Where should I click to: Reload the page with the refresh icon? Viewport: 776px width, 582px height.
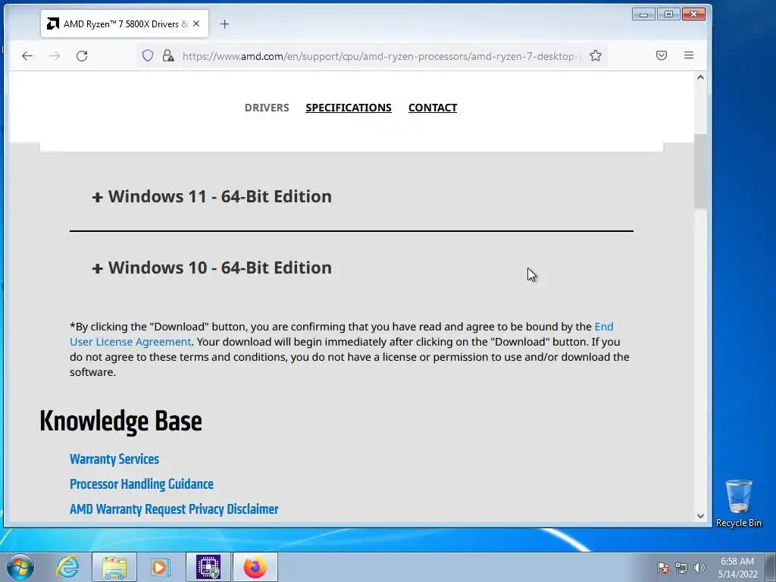click(82, 56)
